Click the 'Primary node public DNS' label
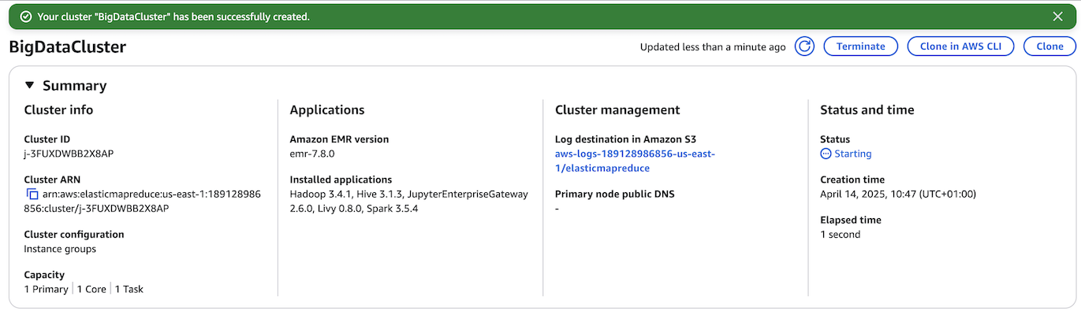Image resolution: width=1081 pixels, height=315 pixels. 615,194
